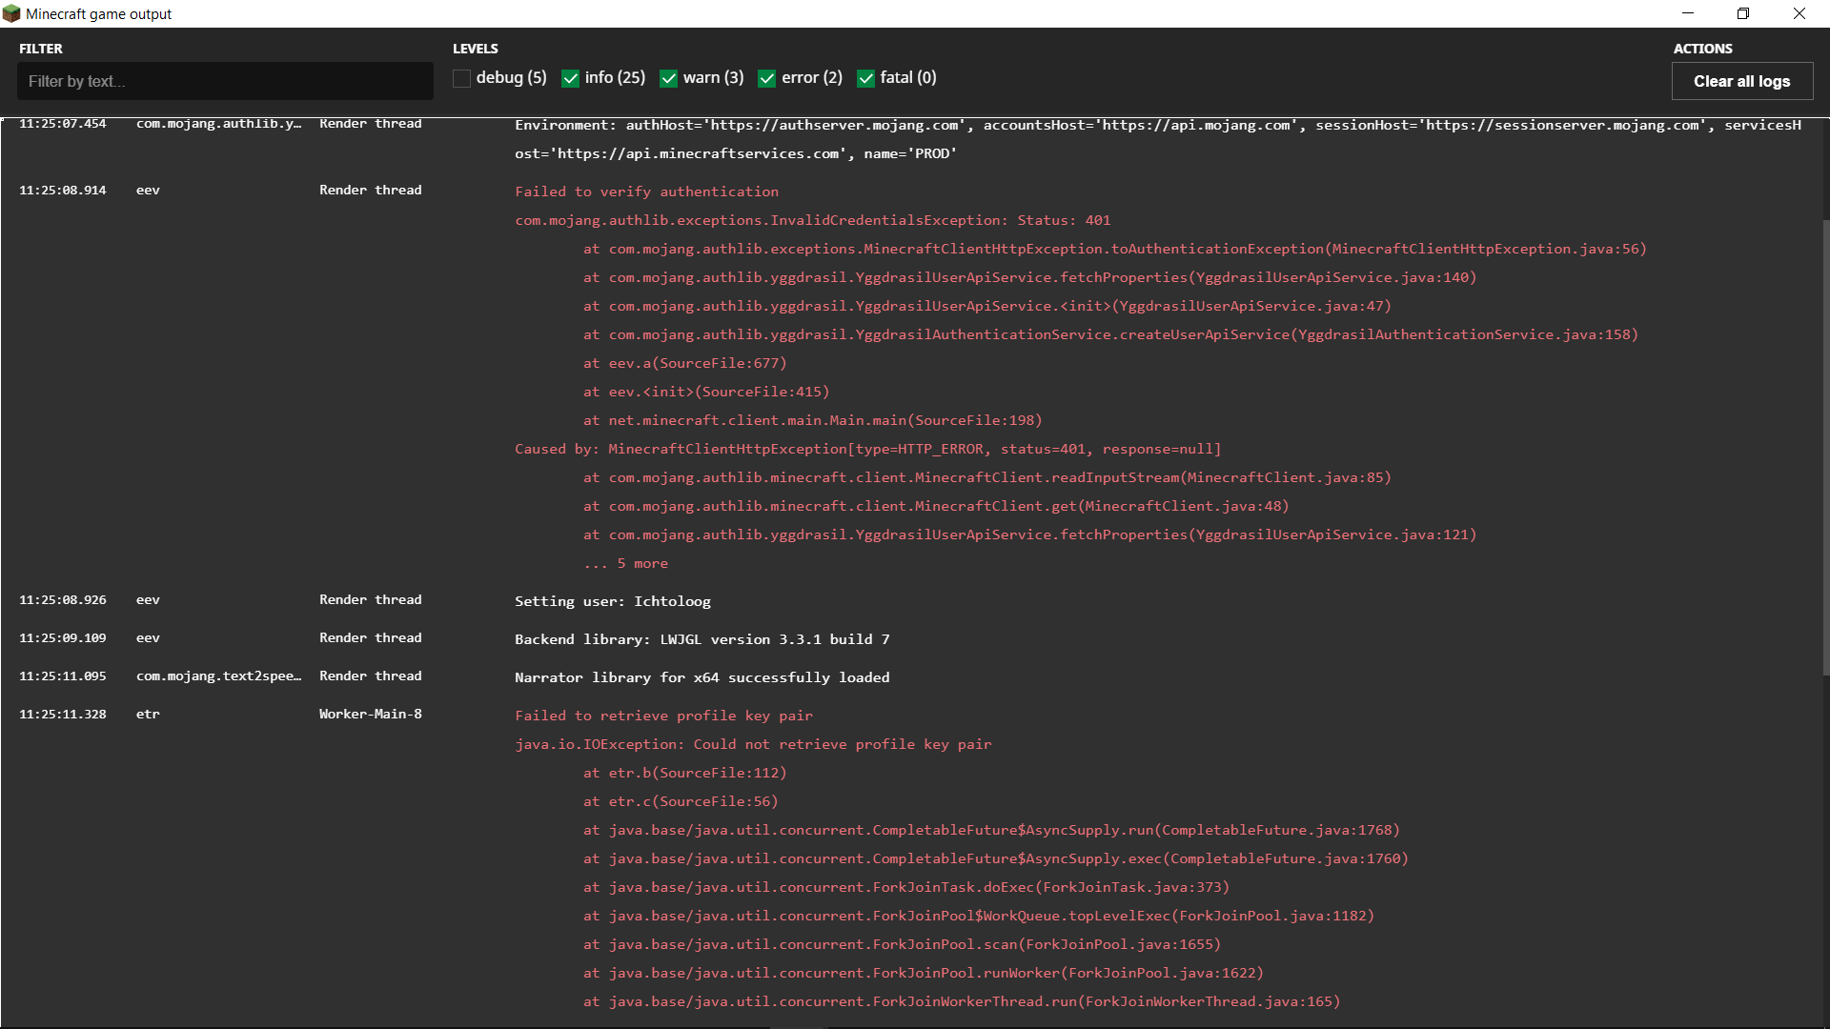Screen dimensions: 1830x1029
Task: Click the 11:25:08.914 timestamp
Action: click(63, 191)
